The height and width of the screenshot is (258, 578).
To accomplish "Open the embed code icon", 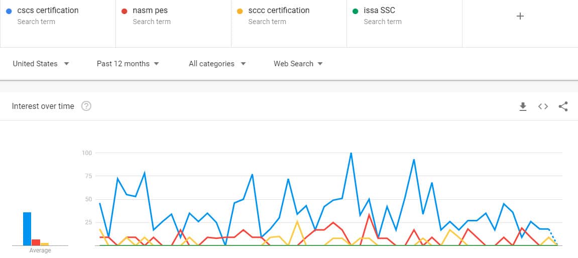I will pyautogui.click(x=543, y=106).
